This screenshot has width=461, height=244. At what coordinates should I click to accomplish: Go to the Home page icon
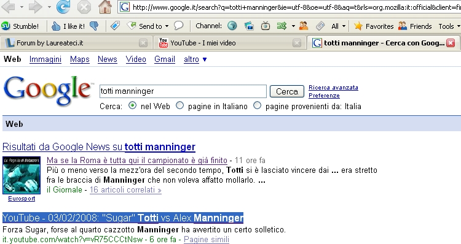pyautogui.click(x=105, y=7)
